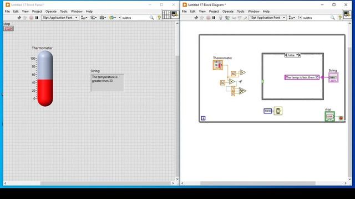This screenshot has width=355, height=199.
Task: Select 'The temp is less then 30' constant
Action: point(302,77)
